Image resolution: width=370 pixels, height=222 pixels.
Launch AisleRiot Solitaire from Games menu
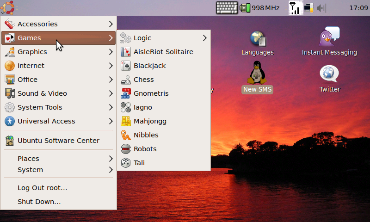pos(163,52)
